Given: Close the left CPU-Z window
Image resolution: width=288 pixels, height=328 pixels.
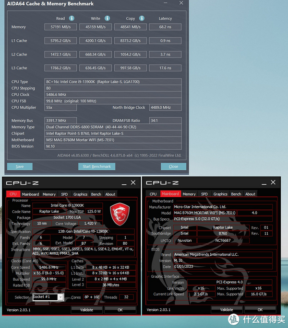Looking at the screenshot, I should (x=133, y=182).
